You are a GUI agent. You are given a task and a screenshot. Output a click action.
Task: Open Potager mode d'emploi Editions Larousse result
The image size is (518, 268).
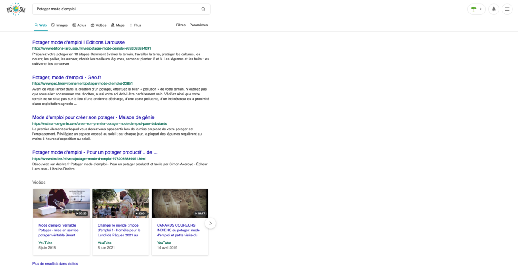pyautogui.click(x=79, y=42)
